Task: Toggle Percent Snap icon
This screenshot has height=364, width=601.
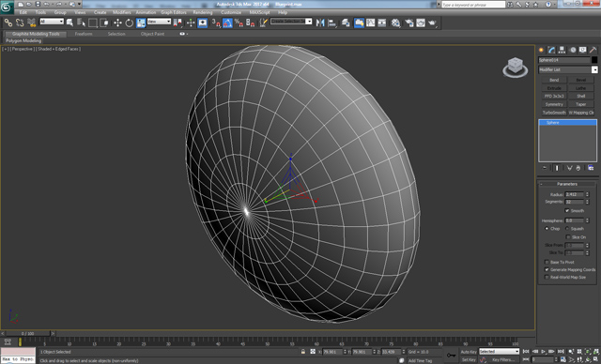Action: point(239,23)
